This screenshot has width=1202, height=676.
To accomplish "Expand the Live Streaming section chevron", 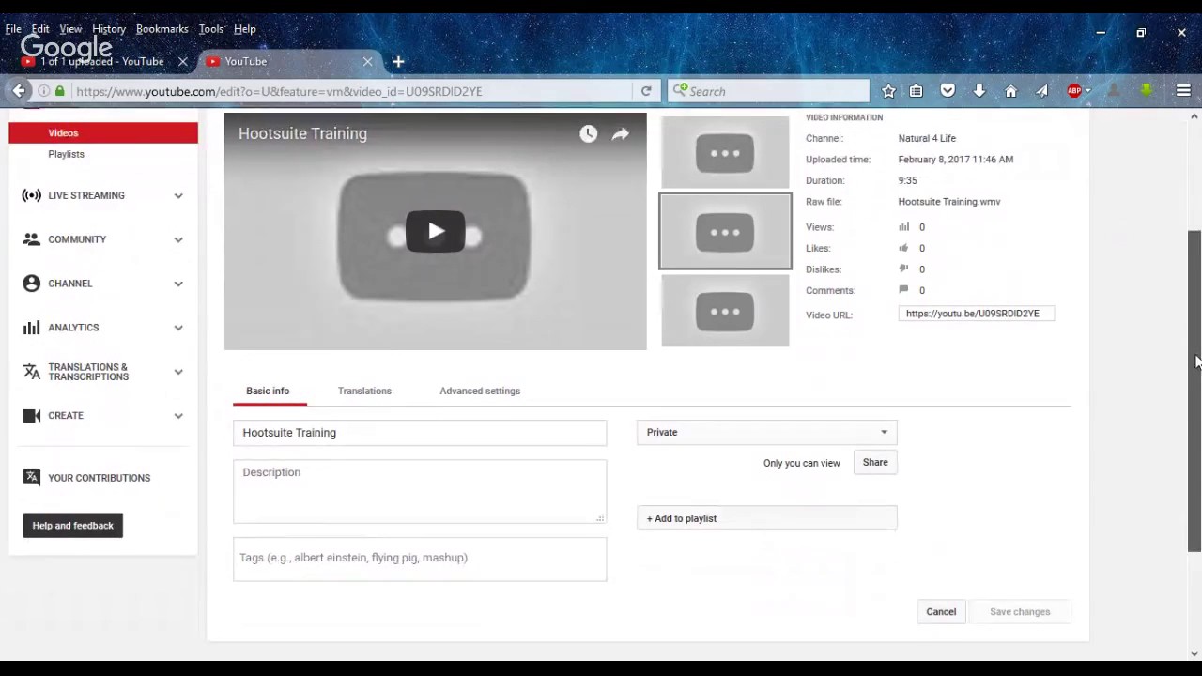I will pyautogui.click(x=178, y=195).
